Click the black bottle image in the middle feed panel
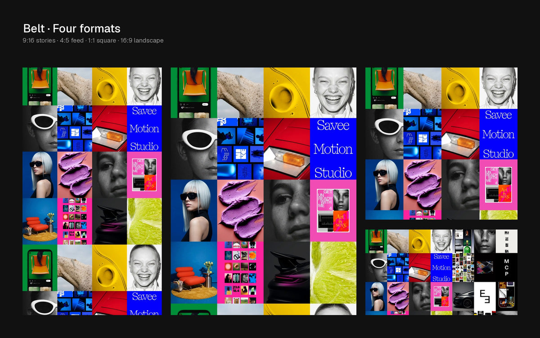Viewport: 540px width, 338px height. pyautogui.click(x=287, y=272)
